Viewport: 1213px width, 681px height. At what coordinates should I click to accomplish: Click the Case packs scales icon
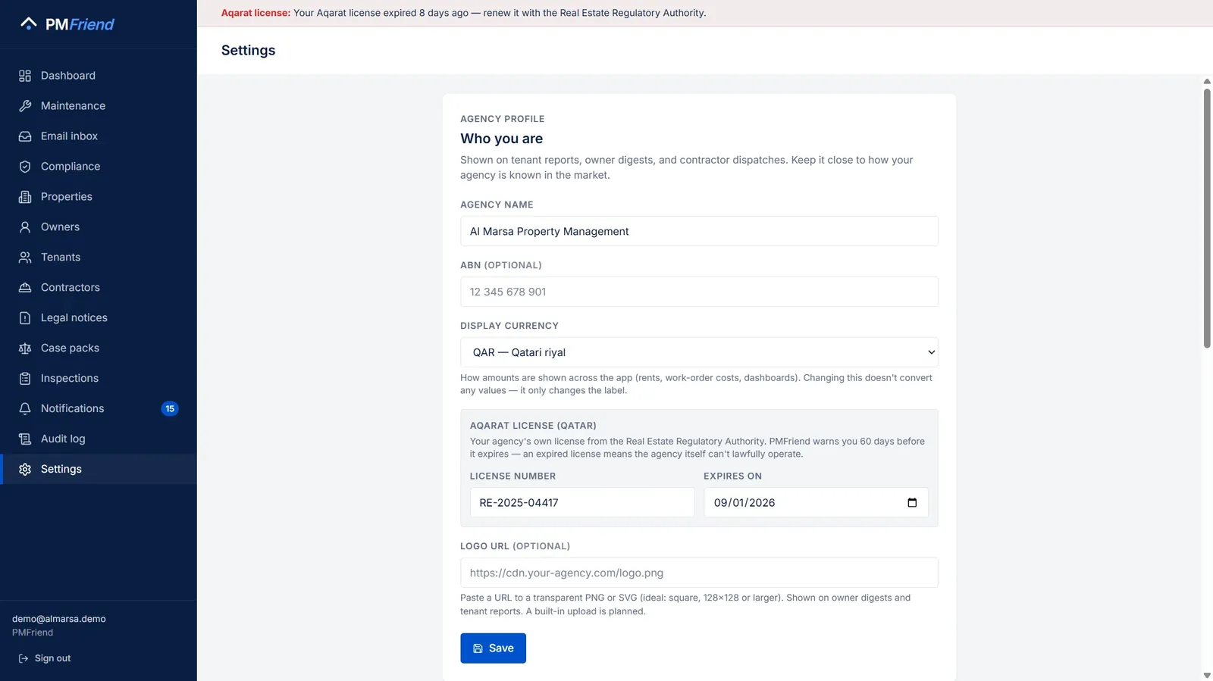(x=25, y=348)
